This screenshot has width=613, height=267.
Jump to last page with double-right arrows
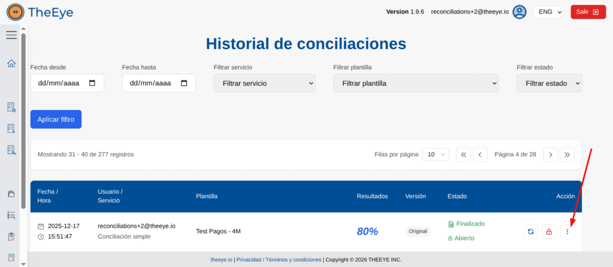[568, 154]
